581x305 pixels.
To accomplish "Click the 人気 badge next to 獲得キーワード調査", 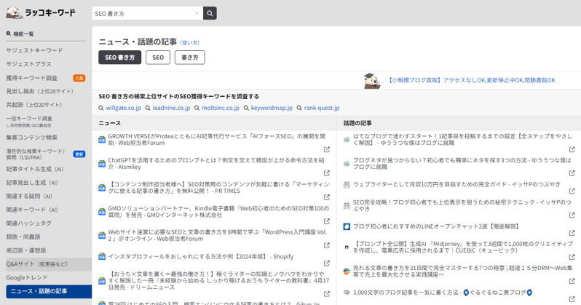I will point(79,78).
